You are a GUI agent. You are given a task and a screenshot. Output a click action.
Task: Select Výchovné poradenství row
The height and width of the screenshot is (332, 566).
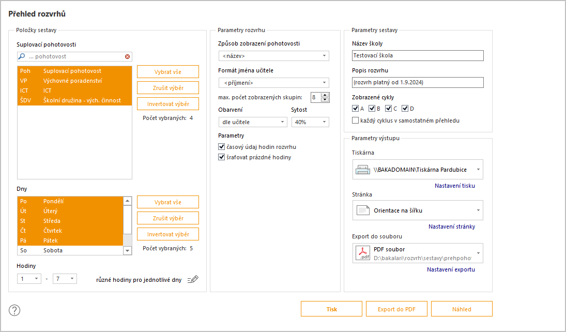pyautogui.click(x=75, y=81)
